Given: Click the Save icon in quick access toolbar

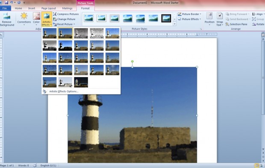Looking at the screenshot, I should pos(6,3).
